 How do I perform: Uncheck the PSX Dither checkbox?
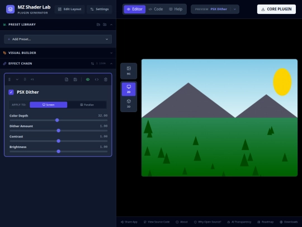(11, 92)
